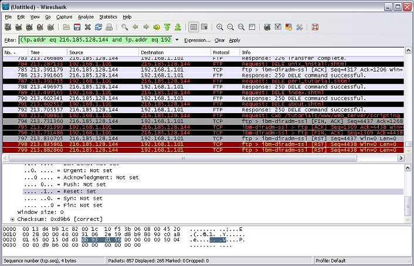This screenshot has height=266, width=414.
Task: Jump to the first packet arrow
Action: (167, 27)
